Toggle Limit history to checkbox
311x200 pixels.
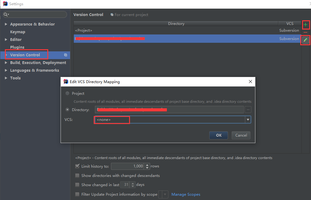coord(77,166)
